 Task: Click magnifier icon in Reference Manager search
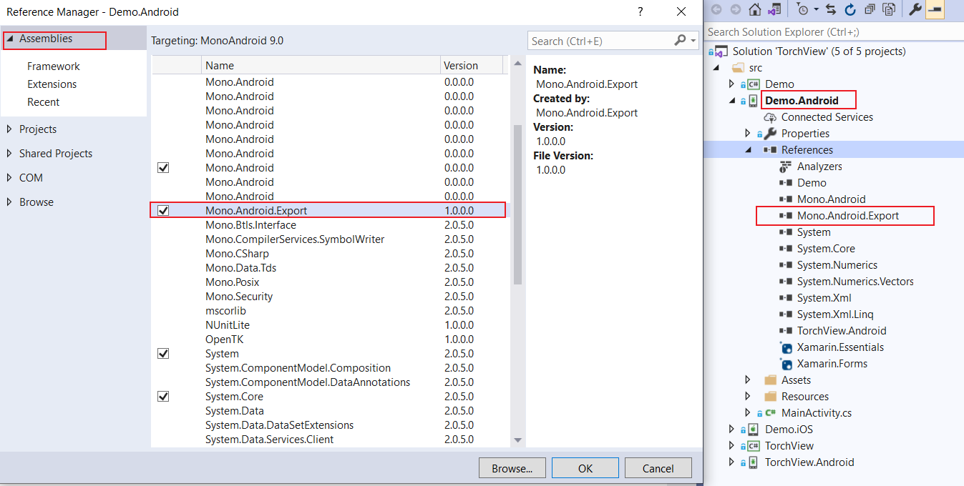pyautogui.click(x=680, y=40)
